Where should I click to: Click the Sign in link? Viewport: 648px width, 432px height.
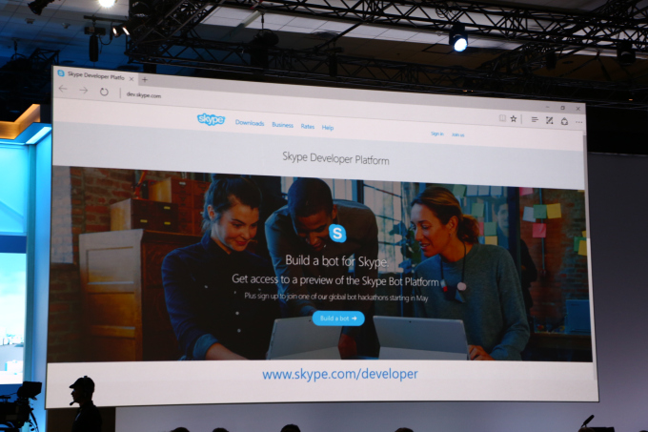(437, 134)
